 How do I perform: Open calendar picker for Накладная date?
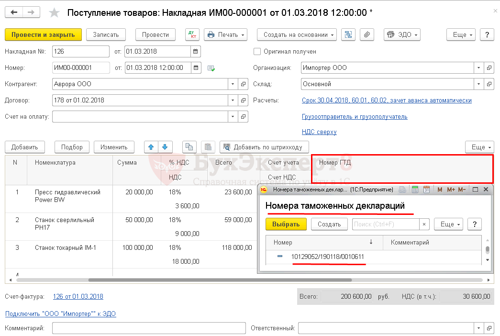pos(195,52)
